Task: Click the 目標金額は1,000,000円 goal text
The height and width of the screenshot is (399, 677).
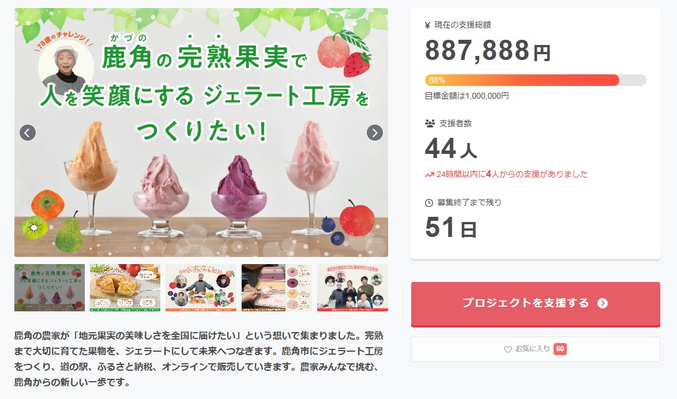Action: (467, 96)
